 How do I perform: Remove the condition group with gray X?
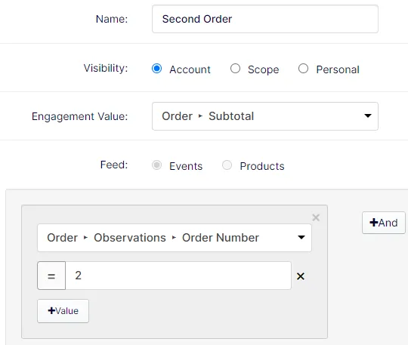[316, 217]
